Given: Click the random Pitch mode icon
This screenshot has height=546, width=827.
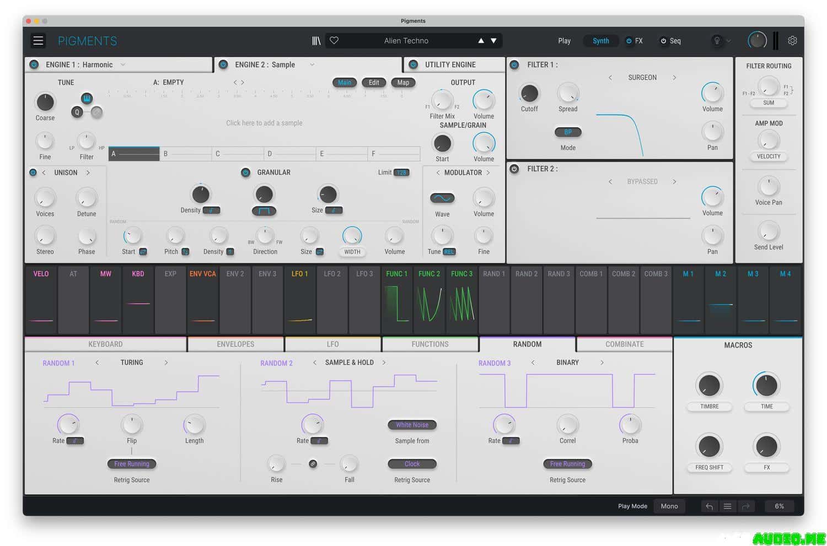Looking at the screenshot, I should (185, 252).
